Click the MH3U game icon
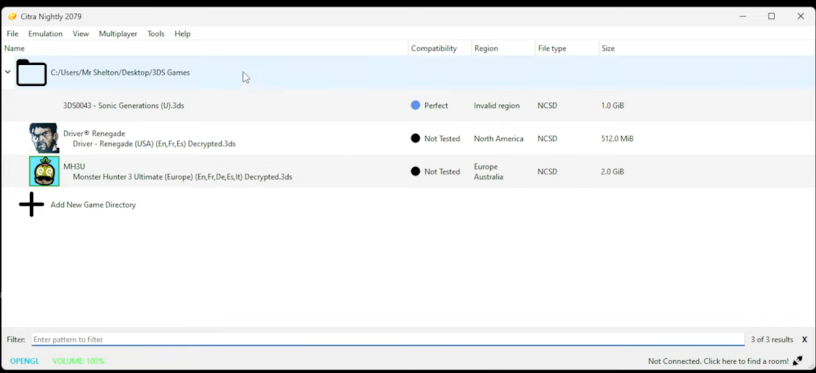The width and height of the screenshot is (816, 373). [x=44, y=171]
